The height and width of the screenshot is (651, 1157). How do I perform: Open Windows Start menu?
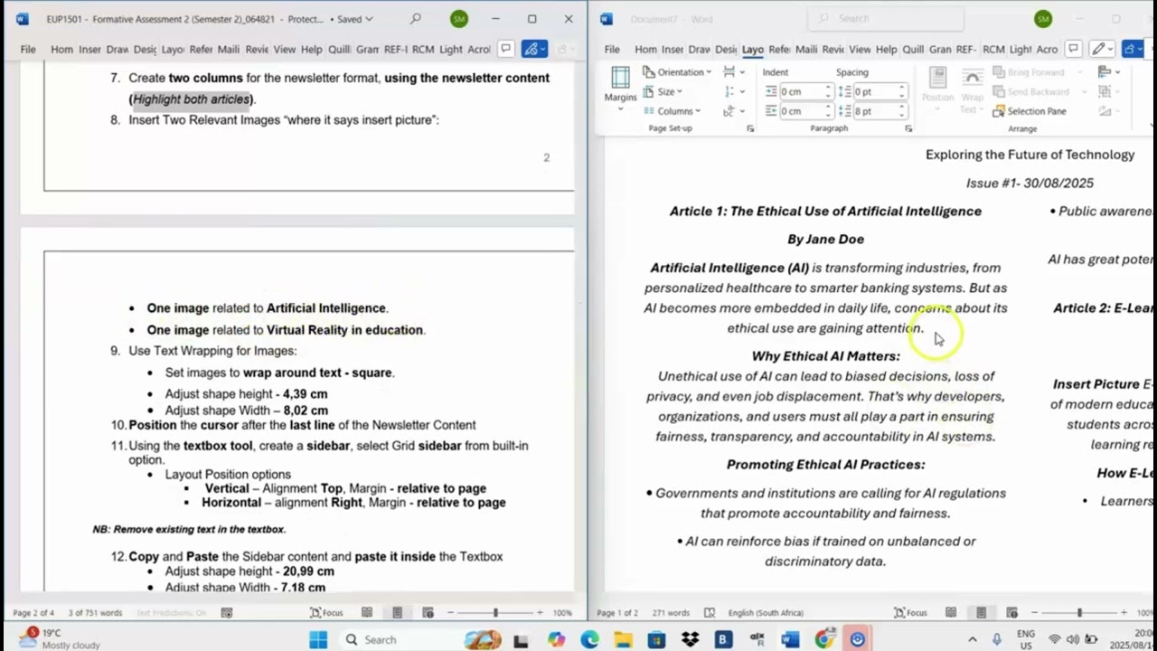318,639
